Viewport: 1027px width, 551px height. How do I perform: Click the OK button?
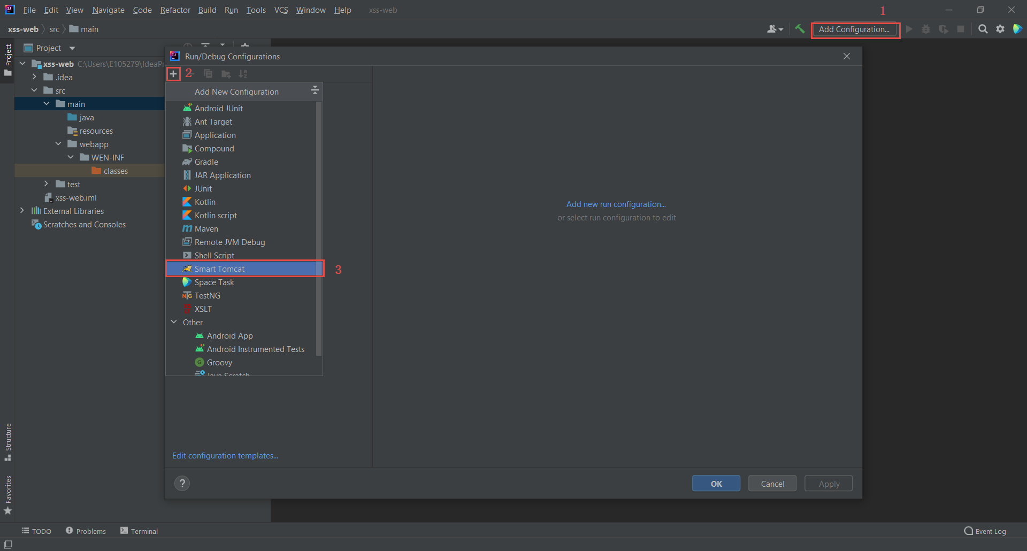pyautogui.click(x=716, y=484)
